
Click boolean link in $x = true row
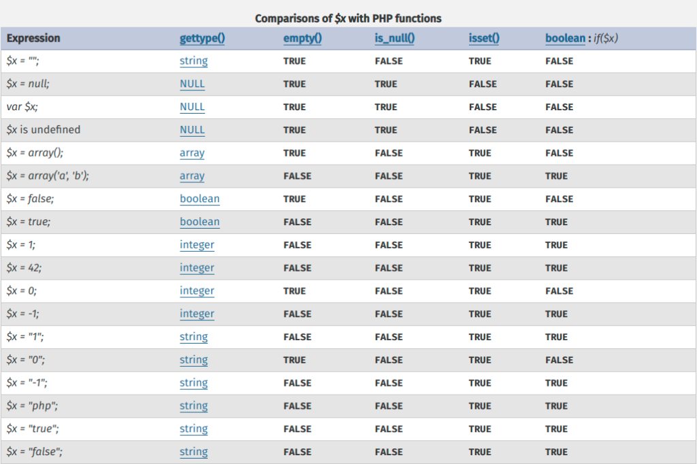click(199, 222)
